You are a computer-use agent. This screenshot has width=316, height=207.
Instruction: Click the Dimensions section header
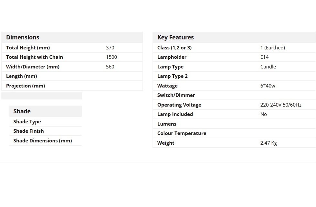click(x=23, y=37)
